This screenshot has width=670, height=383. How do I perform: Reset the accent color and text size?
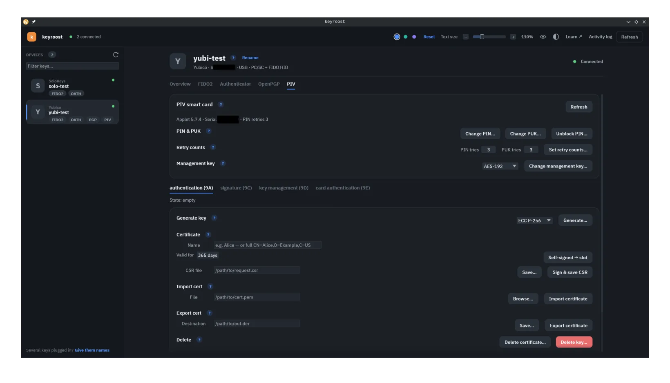tap(429, 37)
